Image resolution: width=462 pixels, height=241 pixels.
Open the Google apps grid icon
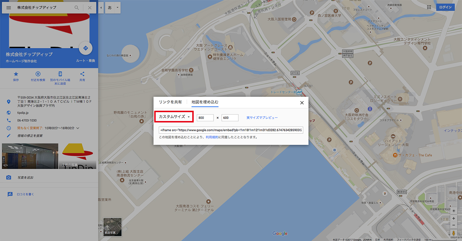pos(429,7)
